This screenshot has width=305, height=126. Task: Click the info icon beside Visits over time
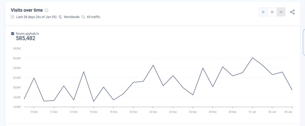pos(46,10)
